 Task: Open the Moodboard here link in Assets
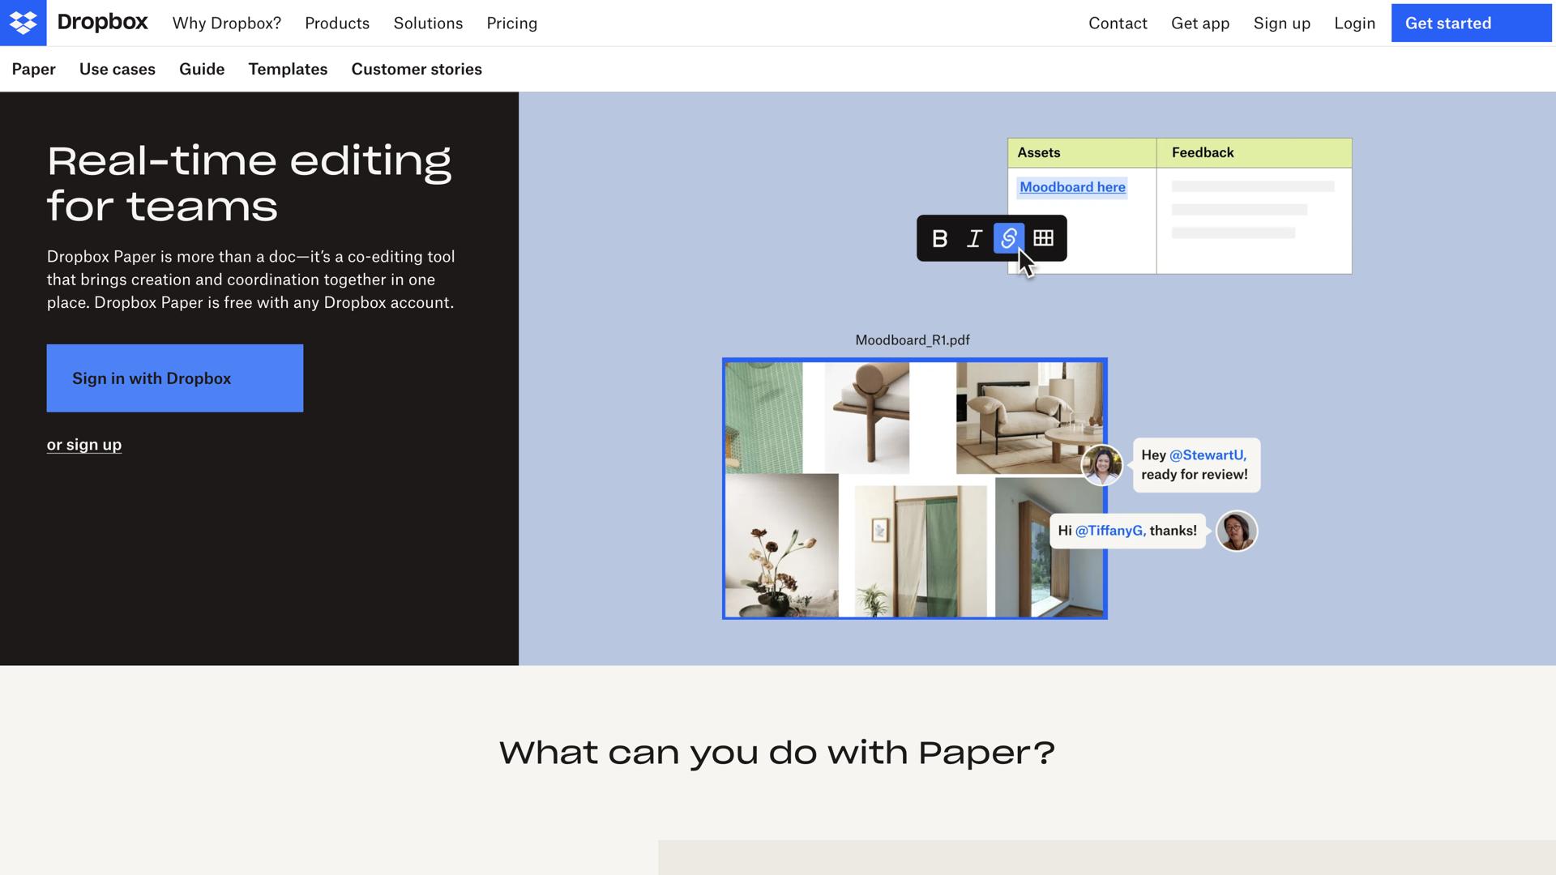(x=1072, y=186)
